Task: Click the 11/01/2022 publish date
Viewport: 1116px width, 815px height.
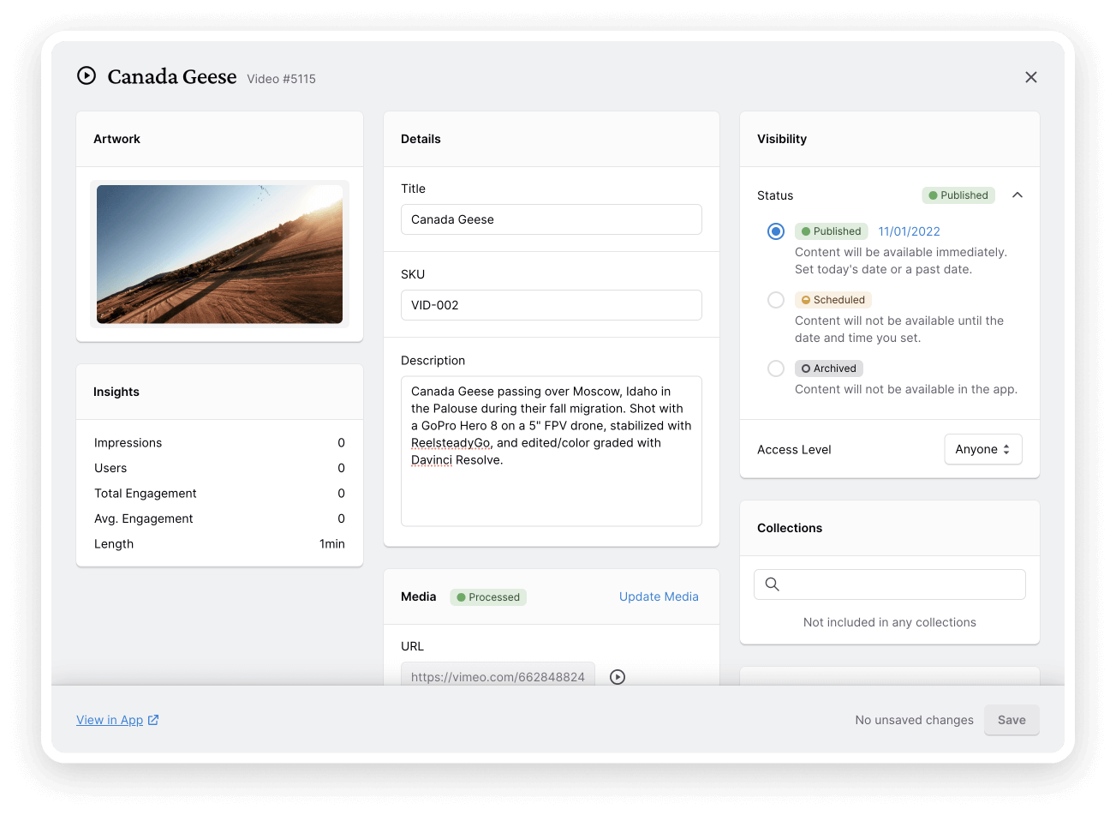Action: click(909, 231)
